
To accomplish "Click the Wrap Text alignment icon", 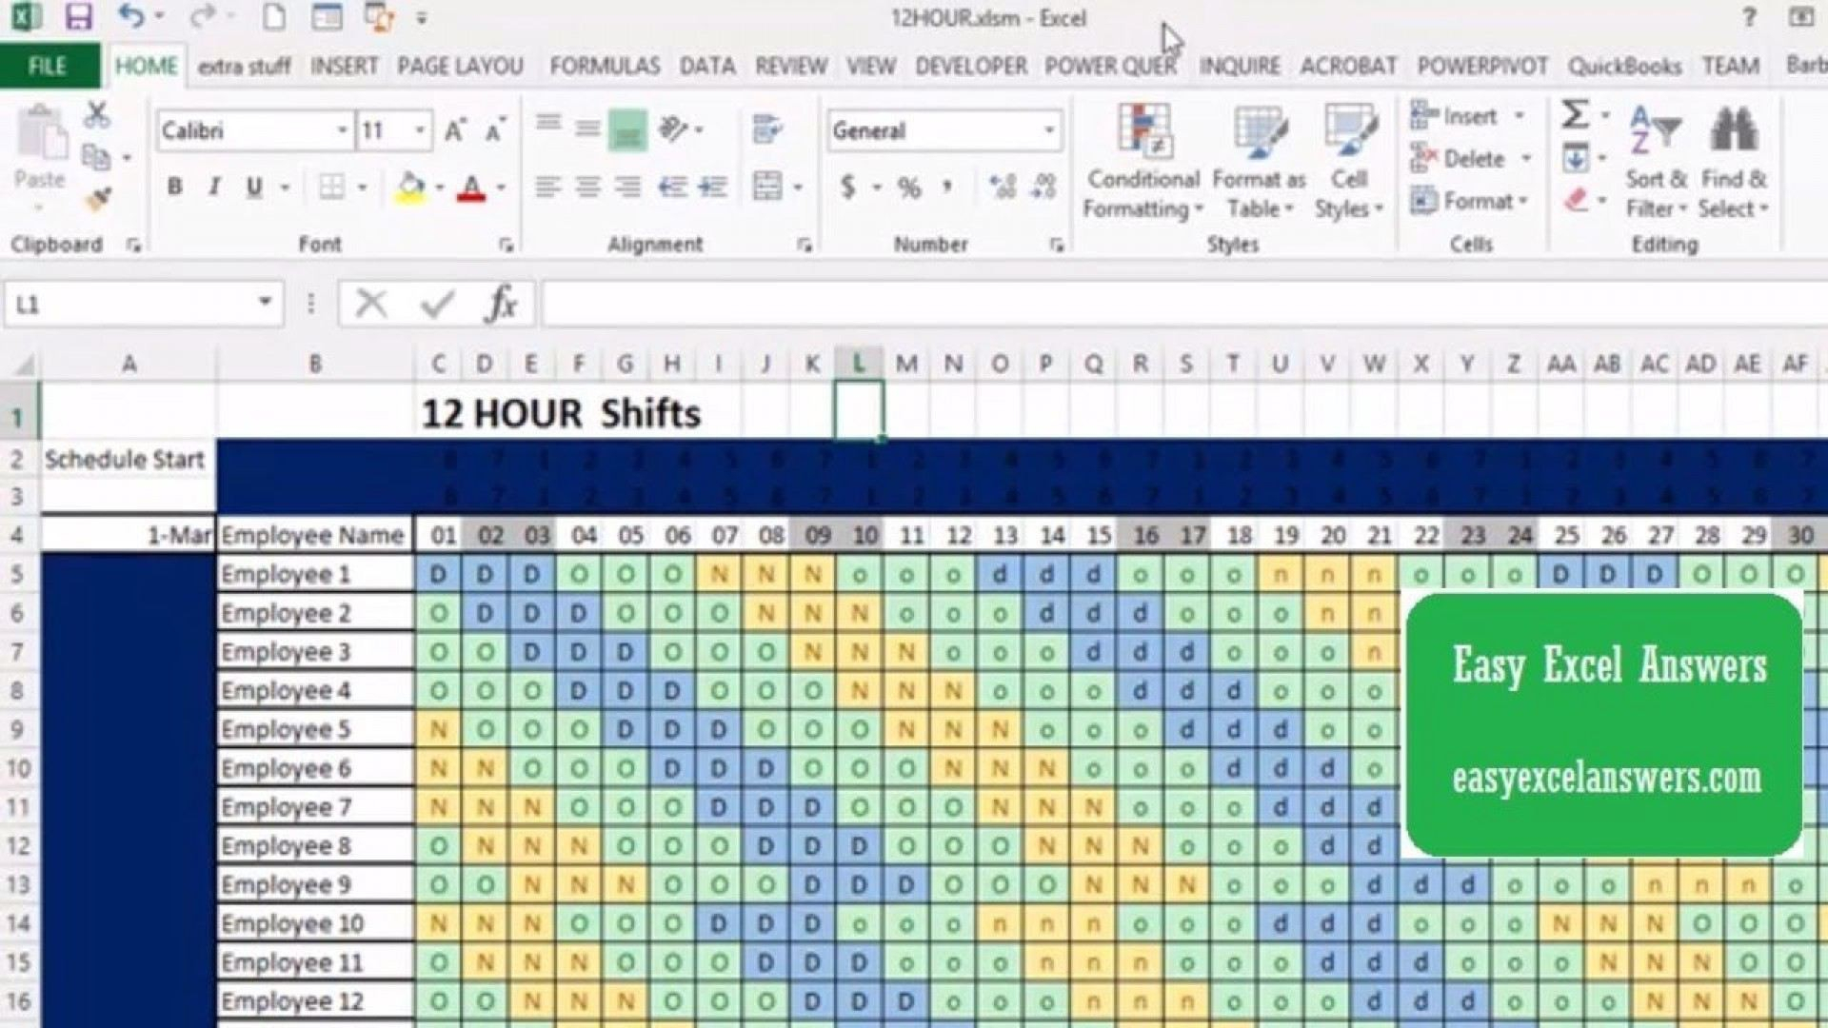I will (x=765, y=128).
